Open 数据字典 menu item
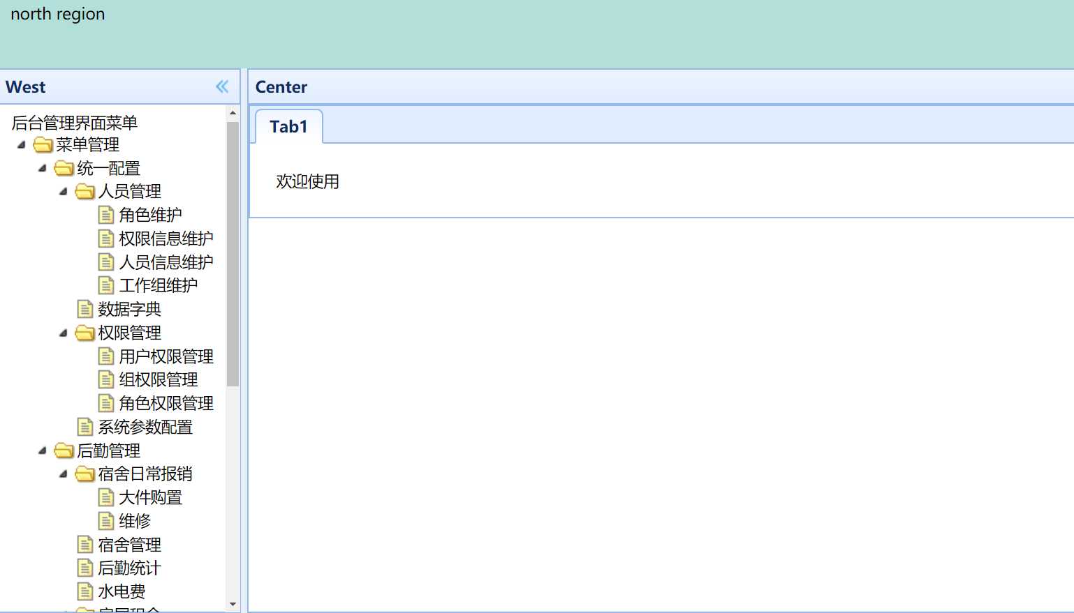This screenshot has width=1074, height=613. tap(129, 310)
